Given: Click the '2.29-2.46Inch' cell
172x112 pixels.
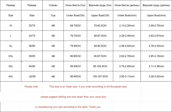Looking at the screenshot, I should [127, 36].
